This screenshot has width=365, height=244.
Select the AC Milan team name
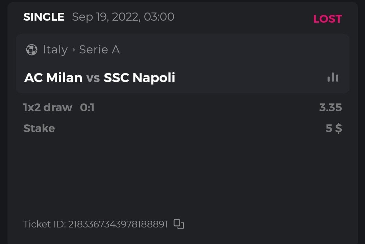(x=53, y=78)
